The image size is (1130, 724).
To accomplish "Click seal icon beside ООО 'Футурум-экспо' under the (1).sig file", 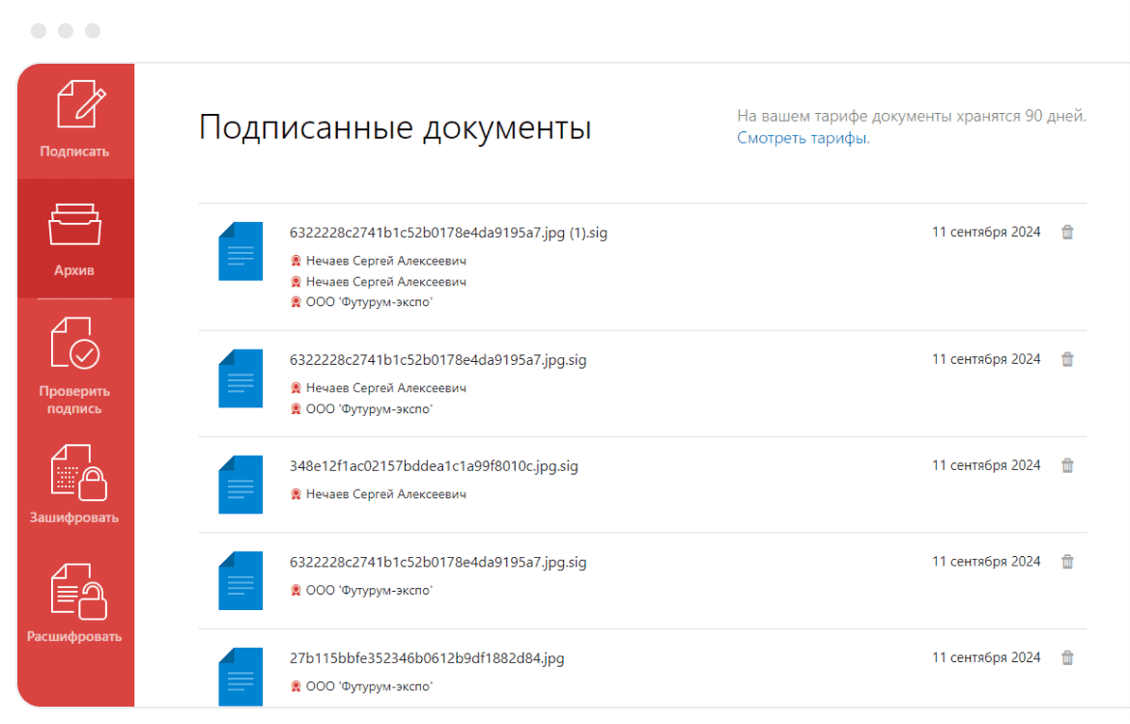I will click(x=296, y=302).
